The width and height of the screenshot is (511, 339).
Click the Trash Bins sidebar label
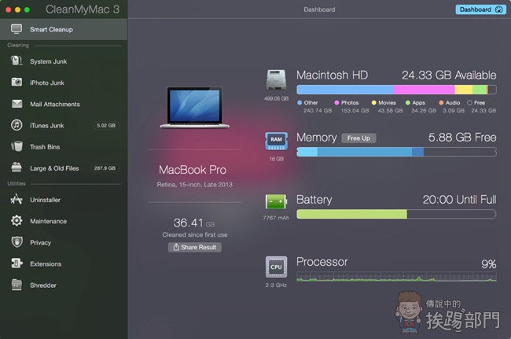click(45, 147)
